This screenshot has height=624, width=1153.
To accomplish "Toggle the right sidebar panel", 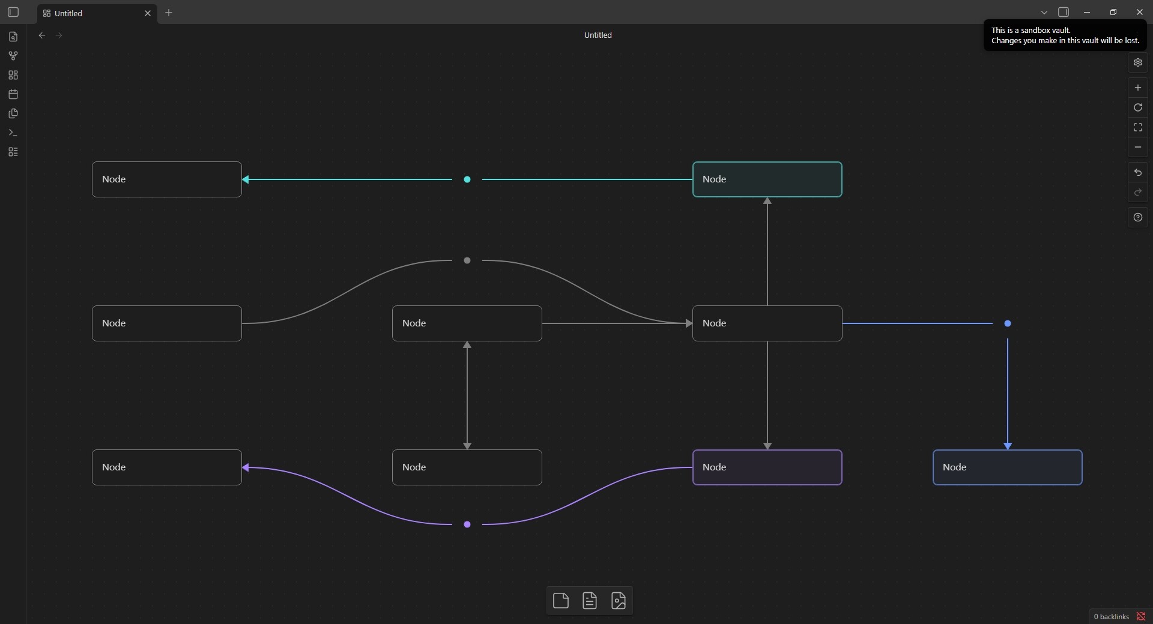I will click(x=1064, y=12).
